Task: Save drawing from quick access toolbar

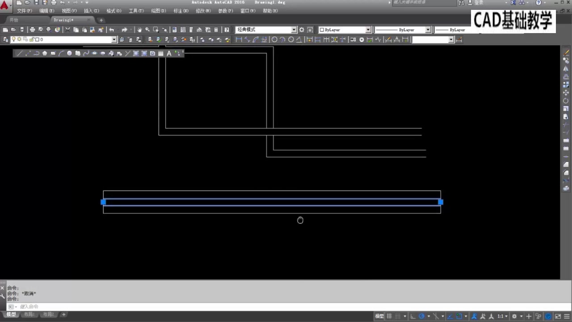Action: point(36,2)
